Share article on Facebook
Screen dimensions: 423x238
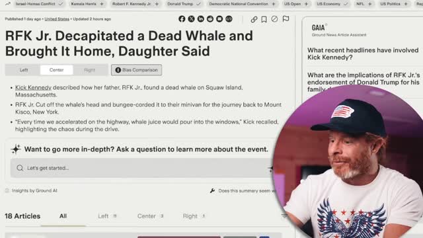click(x=182, y=19)
